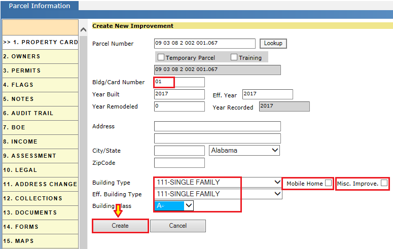Enable the Training checkbox
This screenshot has width=393, height=249.
pos(234,57)
